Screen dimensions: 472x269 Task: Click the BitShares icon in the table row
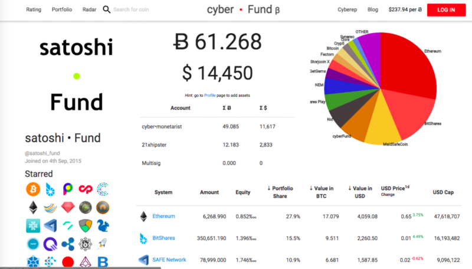(143, 238)
